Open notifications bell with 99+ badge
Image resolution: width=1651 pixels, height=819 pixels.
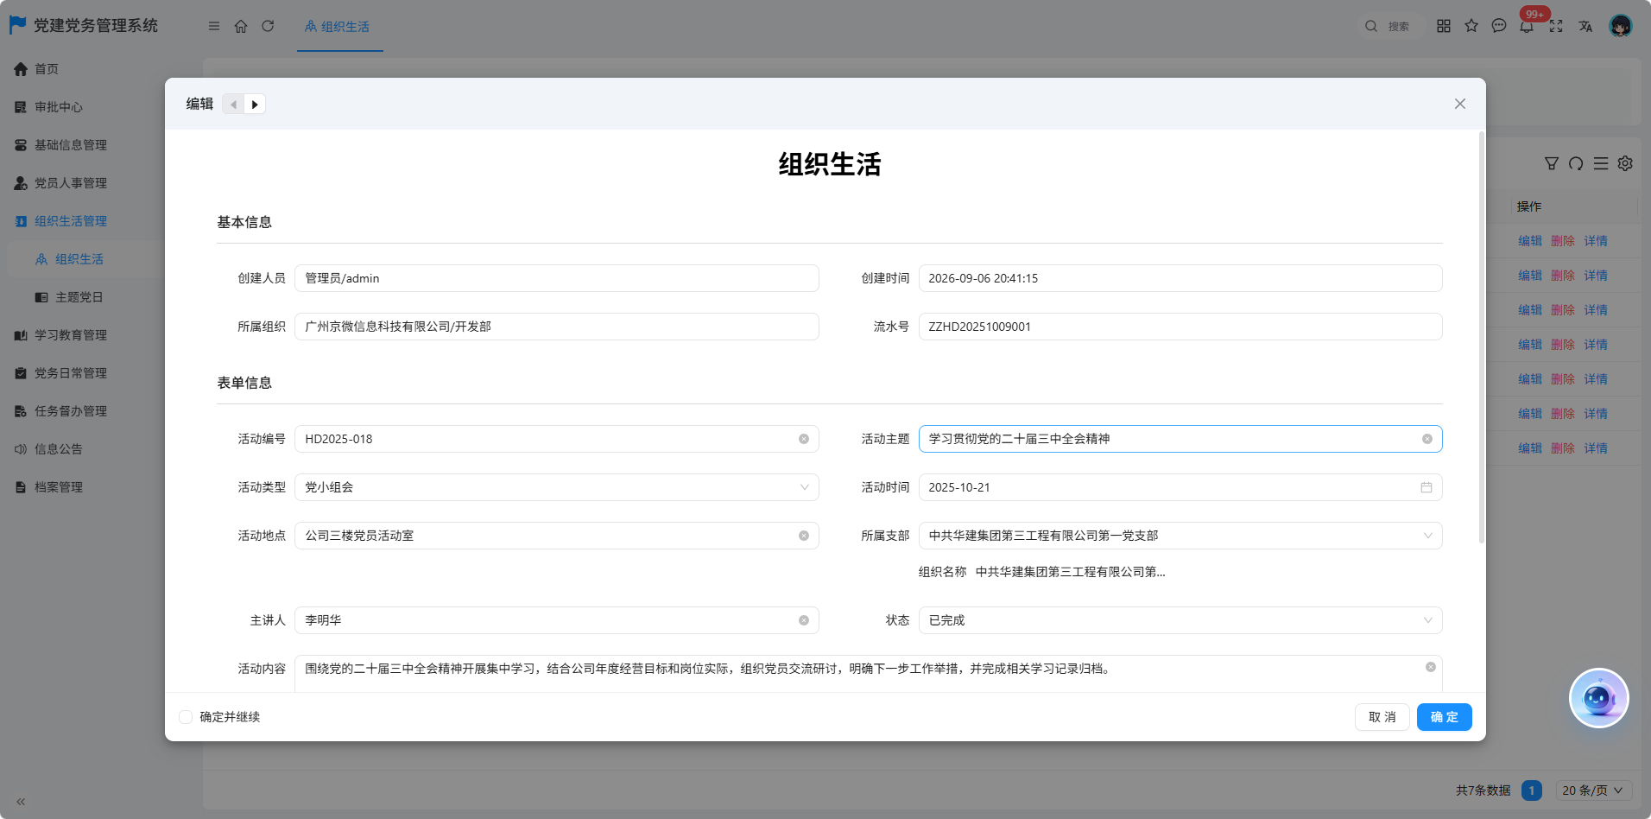[x=1528, y=24]
